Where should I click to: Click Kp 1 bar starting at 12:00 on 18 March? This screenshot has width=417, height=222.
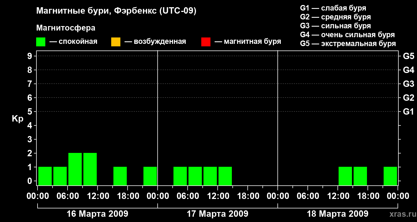coord(345,176)
